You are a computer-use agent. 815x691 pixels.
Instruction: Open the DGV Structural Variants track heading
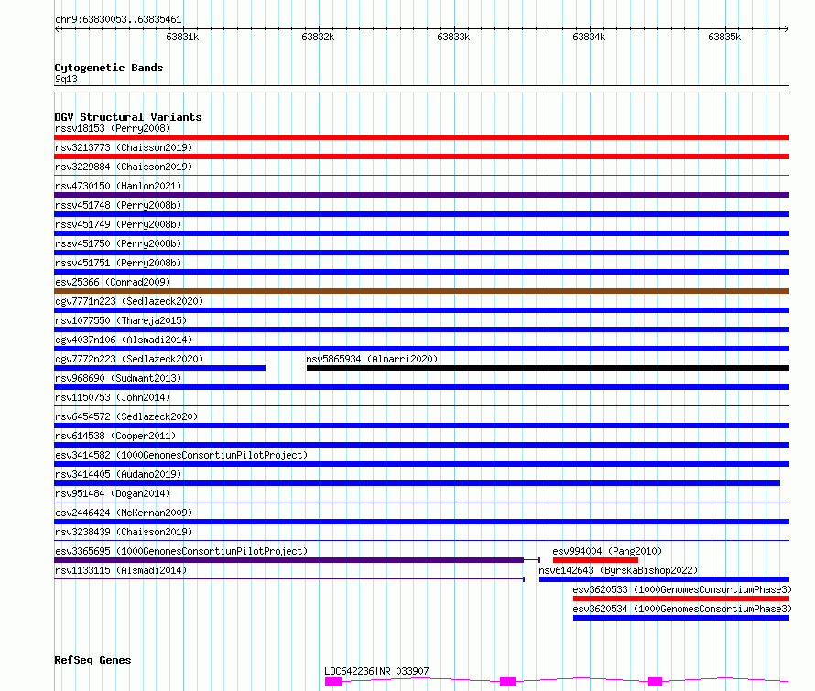click(128, 117)
